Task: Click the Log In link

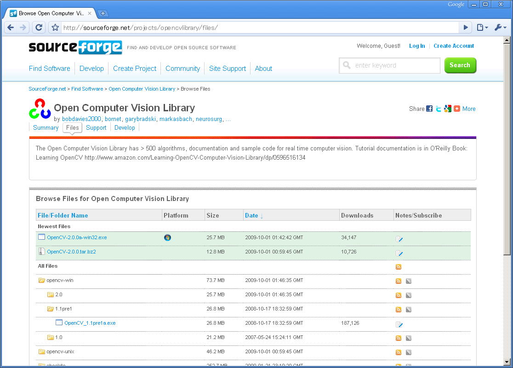Action: (417, 46)
